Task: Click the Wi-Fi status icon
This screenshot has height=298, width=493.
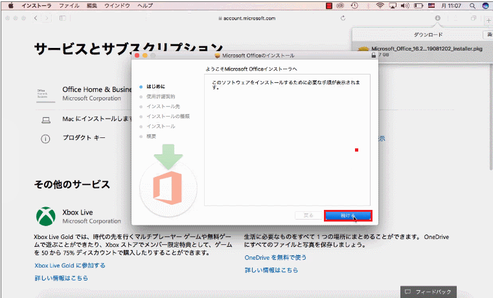Action: click(380, 6)
